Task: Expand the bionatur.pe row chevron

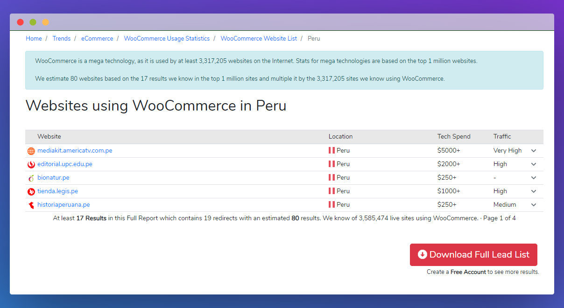Action: pyautogui.click(x=534, y=178)
